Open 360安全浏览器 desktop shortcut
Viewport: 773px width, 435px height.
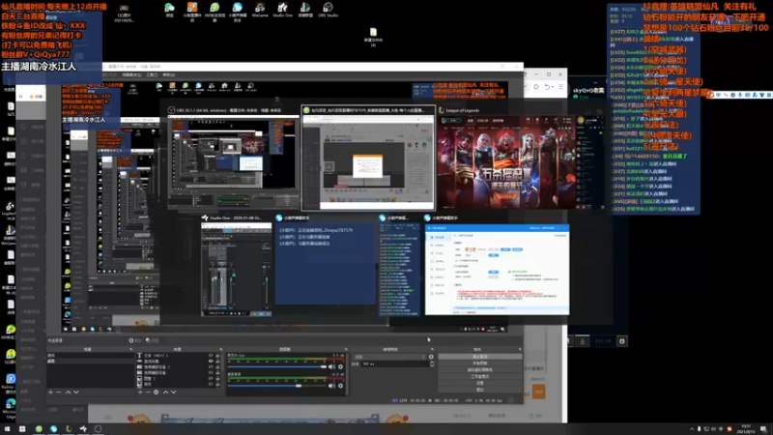(215, 11)
